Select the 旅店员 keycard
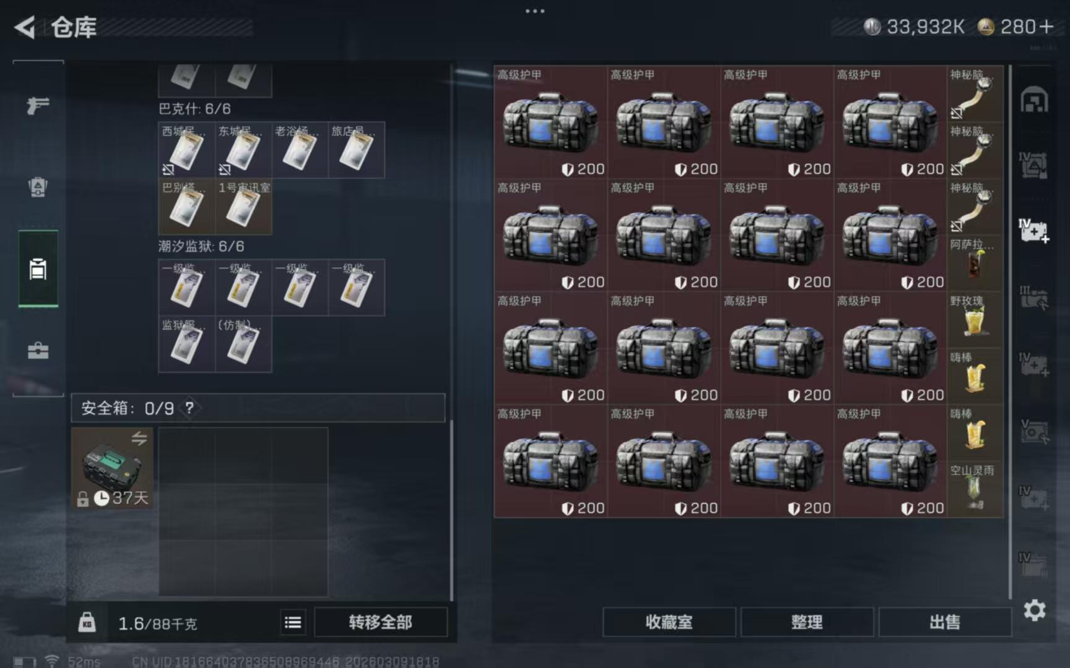The height and width of the screenshot is (668, 1070). tap(356, 150)
